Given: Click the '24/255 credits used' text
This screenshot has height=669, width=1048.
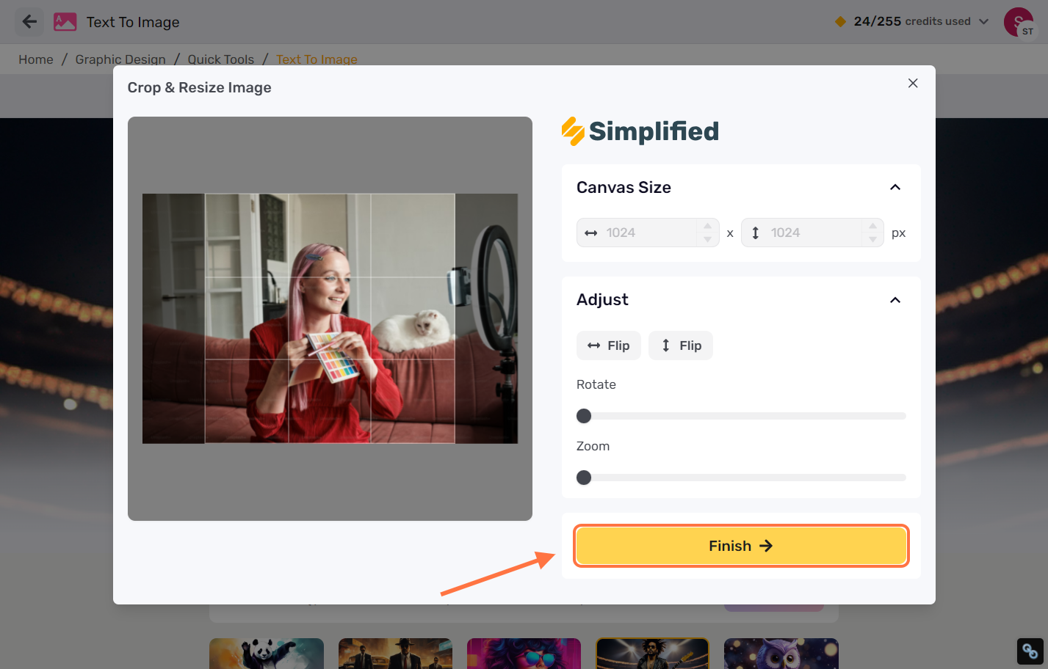Looking at the screenshot, I should point(912,21).
